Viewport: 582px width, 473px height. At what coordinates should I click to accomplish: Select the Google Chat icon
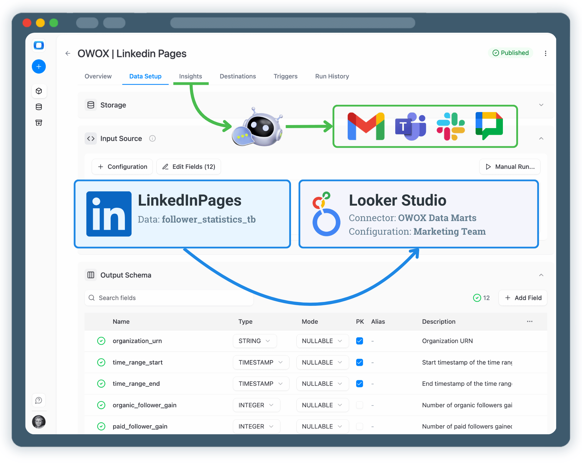pos(489,126)
